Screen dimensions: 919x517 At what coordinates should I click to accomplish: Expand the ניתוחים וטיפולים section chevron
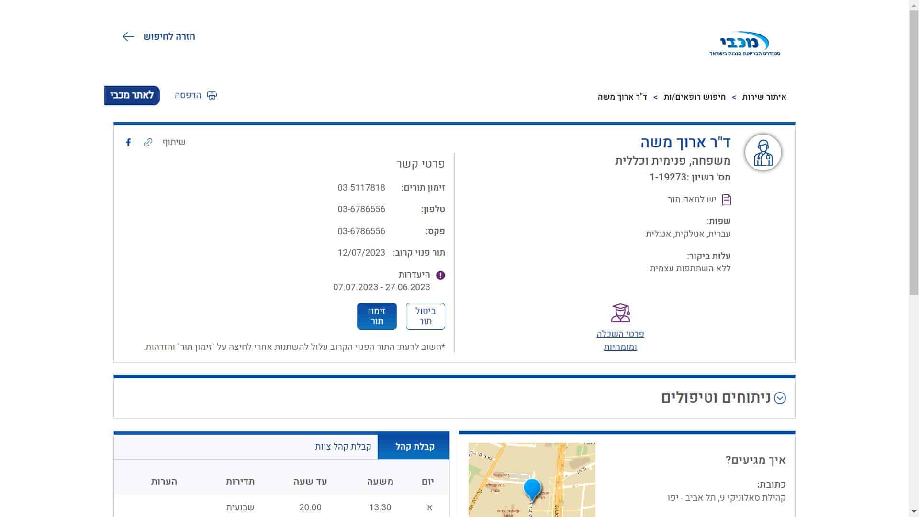[x=780, y=398]
